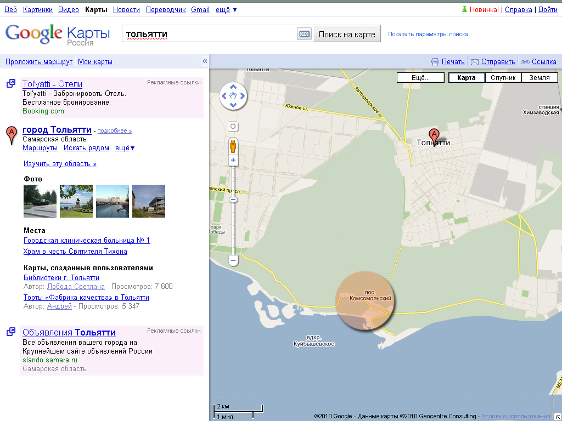
Task: Open Переводчик in the top bar
Action: pos(166,10)
